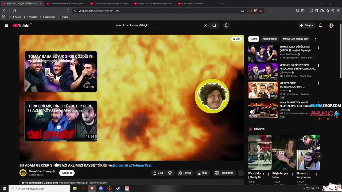Open YouTube notifications bell
342x192 pixels.
(x=321, y=25)
